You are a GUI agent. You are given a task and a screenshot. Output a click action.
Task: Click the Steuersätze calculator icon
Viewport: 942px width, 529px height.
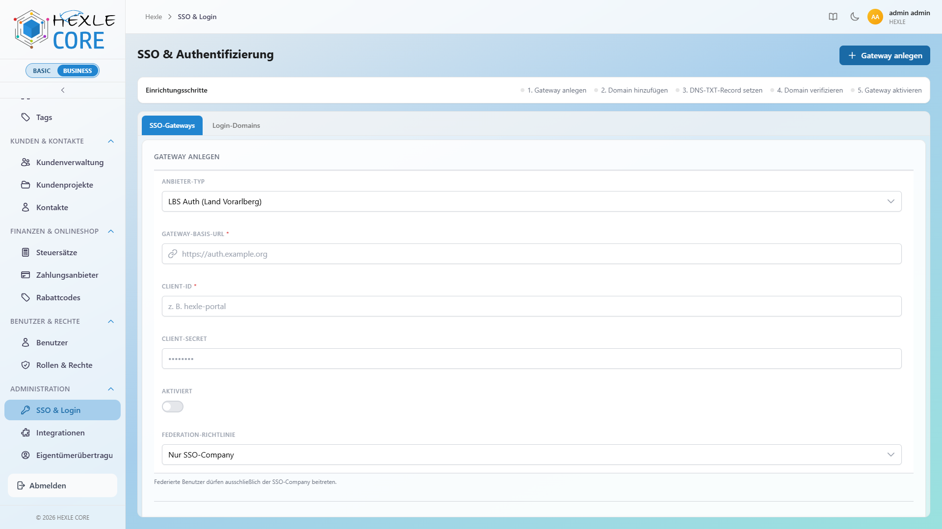26,252
